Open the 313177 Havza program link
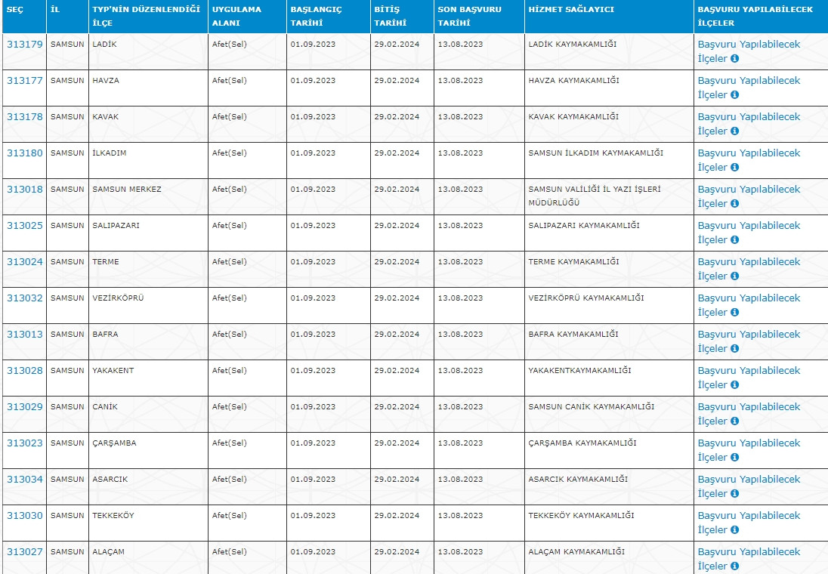The width and height of the screenshot is (828, 574). click(25, 81)
